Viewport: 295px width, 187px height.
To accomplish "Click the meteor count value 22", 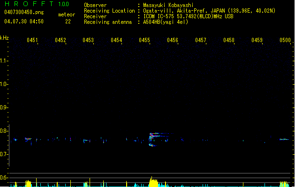I will 68,22.
